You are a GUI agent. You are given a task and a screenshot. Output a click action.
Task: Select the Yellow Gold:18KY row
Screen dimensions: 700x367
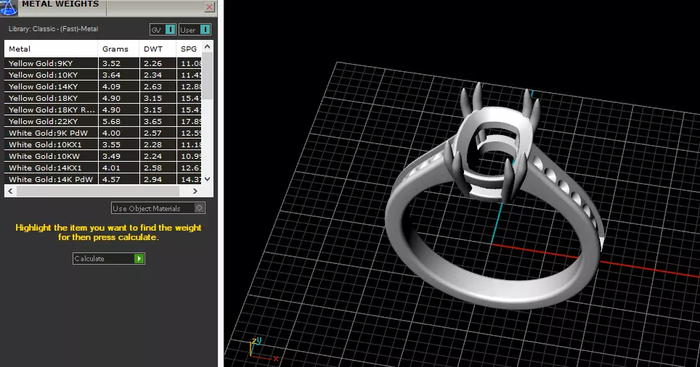[103, 98]
